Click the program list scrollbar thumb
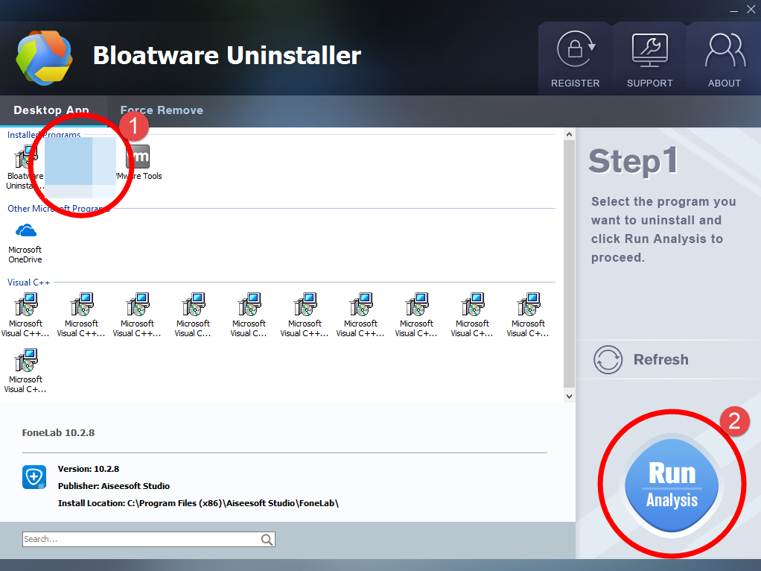This screenshot has width=761, height=571. [570, 262]
